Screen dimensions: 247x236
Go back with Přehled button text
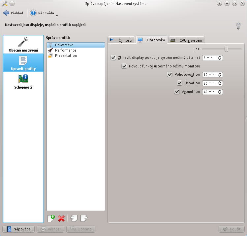pos(17,13)
